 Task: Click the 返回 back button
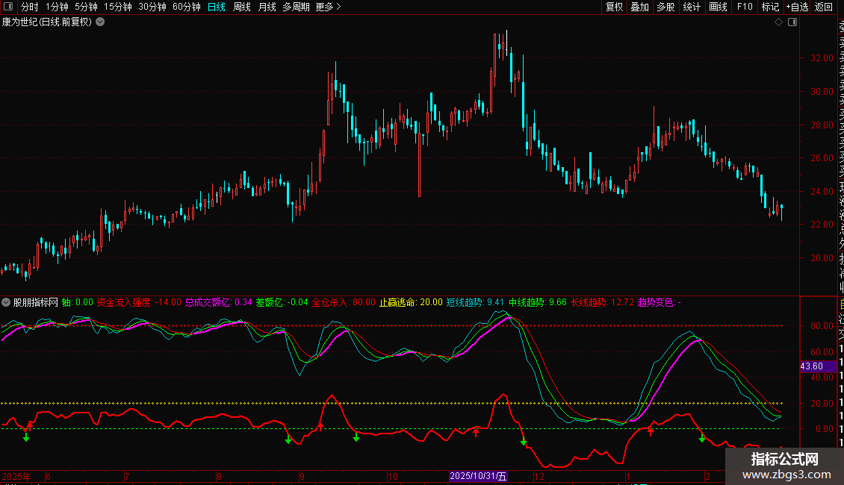(824, 7)
